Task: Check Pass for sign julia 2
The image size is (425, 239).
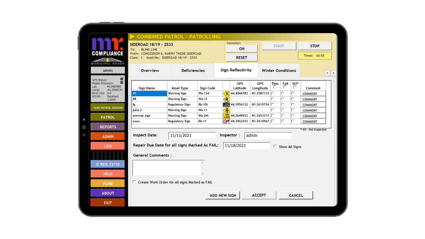Action: (273, 110)
